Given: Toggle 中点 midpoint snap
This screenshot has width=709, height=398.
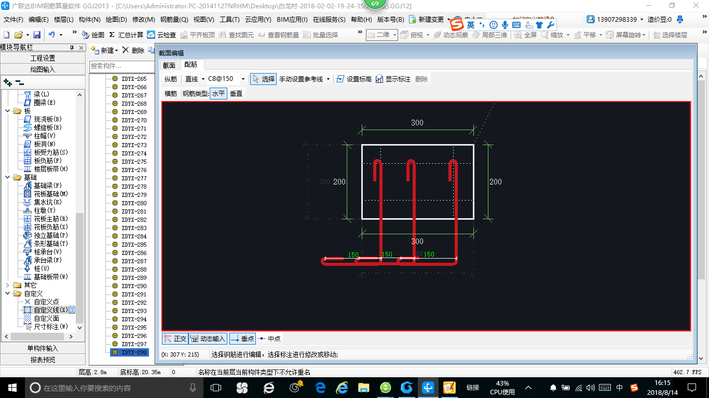Looking at the screenshot, I should click(269, 338).
